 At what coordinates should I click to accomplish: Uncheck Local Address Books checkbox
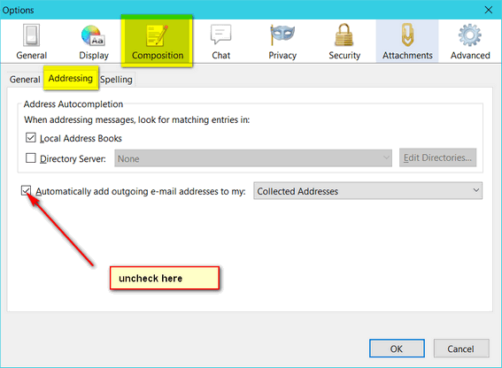click(31, 138)
